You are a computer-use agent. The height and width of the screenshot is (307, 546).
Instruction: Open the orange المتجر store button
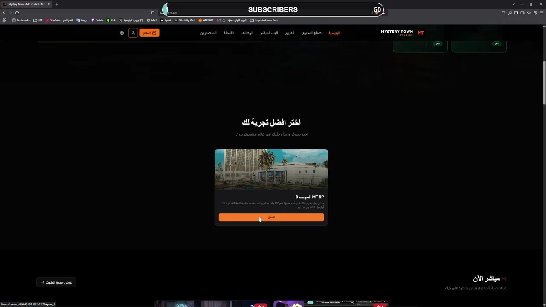[x=149, y=33]
